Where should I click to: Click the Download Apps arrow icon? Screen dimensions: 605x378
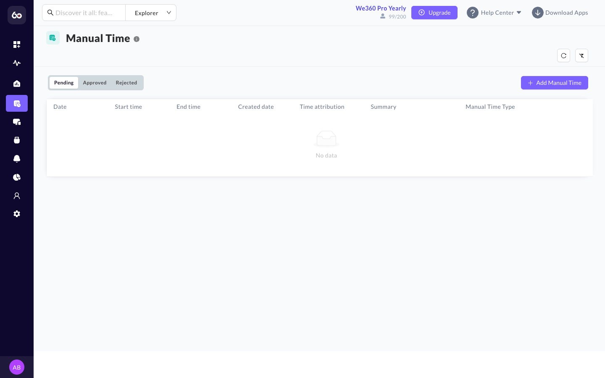[538, 13]
